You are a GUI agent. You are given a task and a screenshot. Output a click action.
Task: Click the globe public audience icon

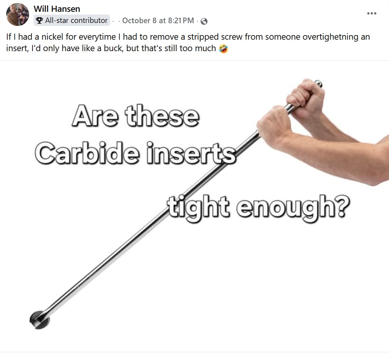pyautogui.click(x=204, y=21)
